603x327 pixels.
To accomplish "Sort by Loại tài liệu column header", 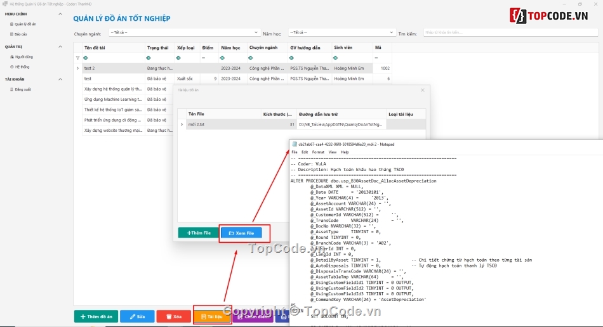I will (x=406, y=114).
